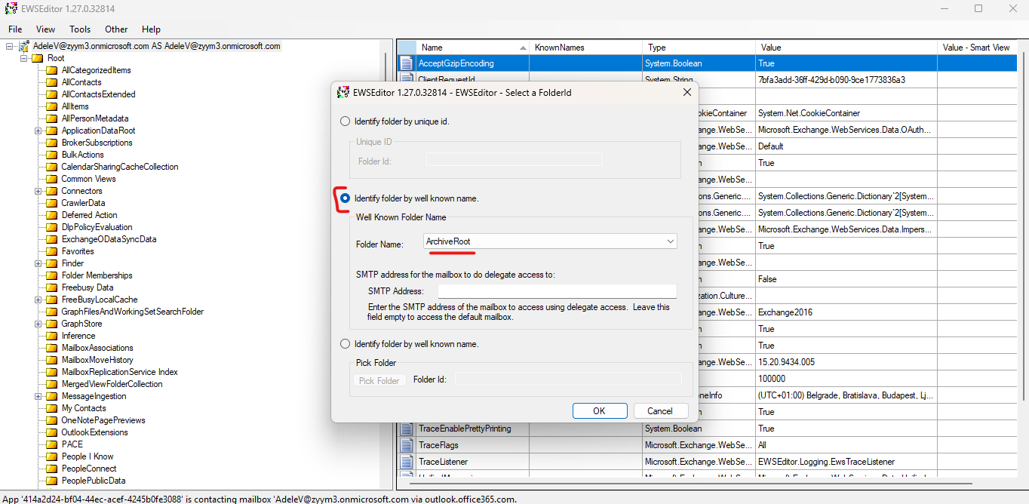Click the '100000' value cell
This screenshot has width=1029, height=504.
click(846, 379)
